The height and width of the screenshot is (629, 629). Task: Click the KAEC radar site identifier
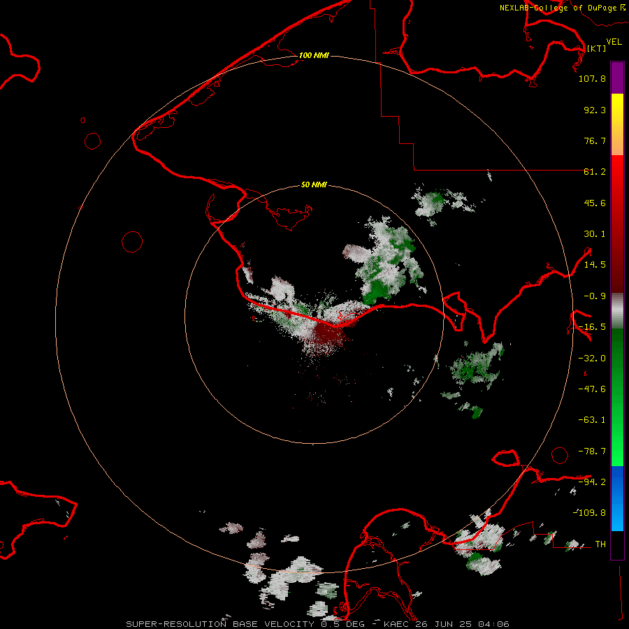pos(396,624)
